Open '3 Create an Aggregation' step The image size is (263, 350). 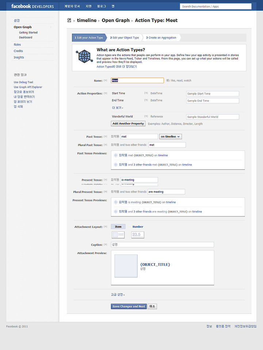pos(161,38)
